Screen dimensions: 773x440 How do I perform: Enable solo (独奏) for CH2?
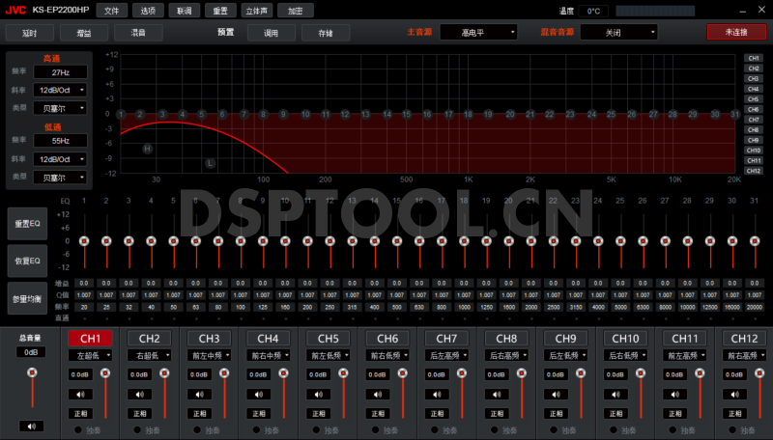tap(138, 429)
